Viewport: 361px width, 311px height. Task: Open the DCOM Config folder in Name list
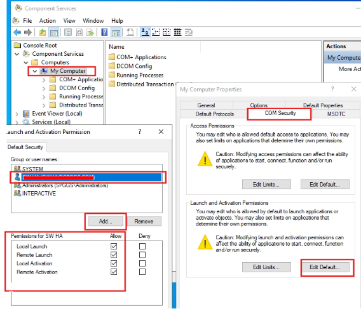coord(134,66)
